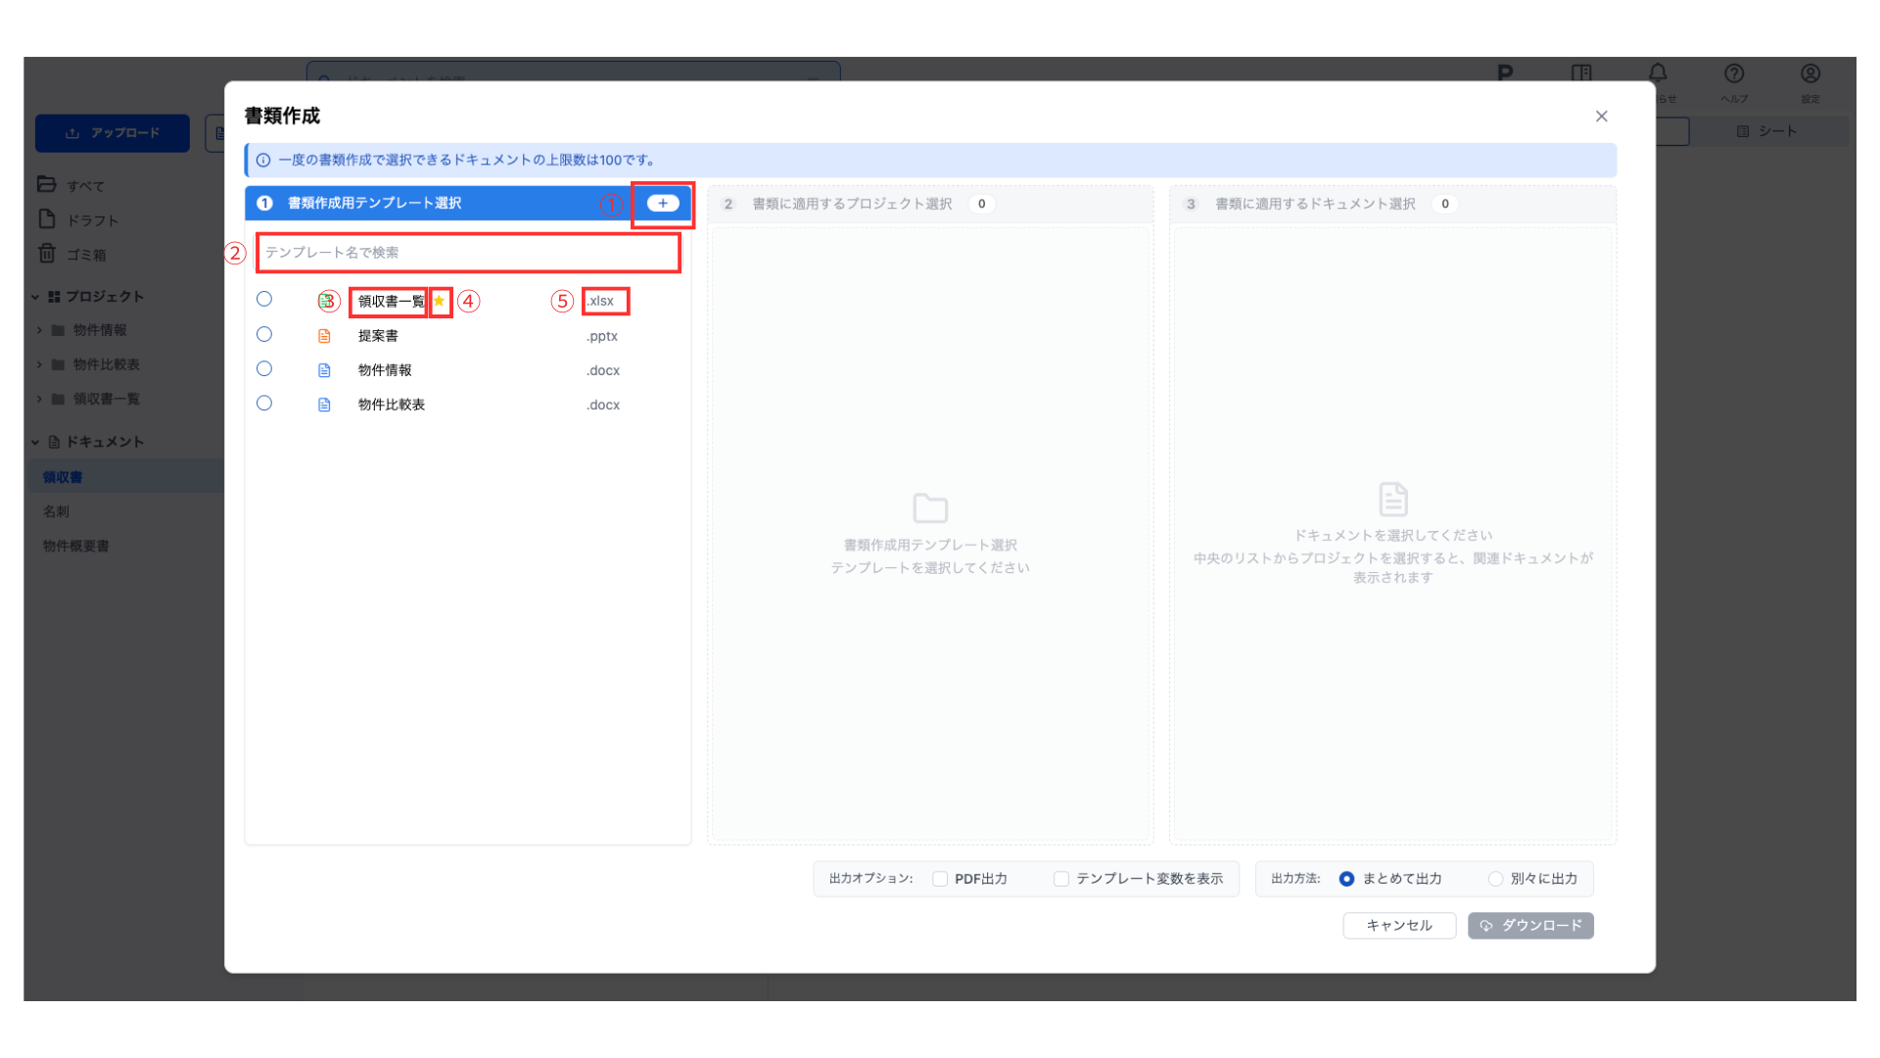The height and width of the screenshot is (1058, 1880).
Task: Click the plus add-template button
Action: (x=663, y=204)
